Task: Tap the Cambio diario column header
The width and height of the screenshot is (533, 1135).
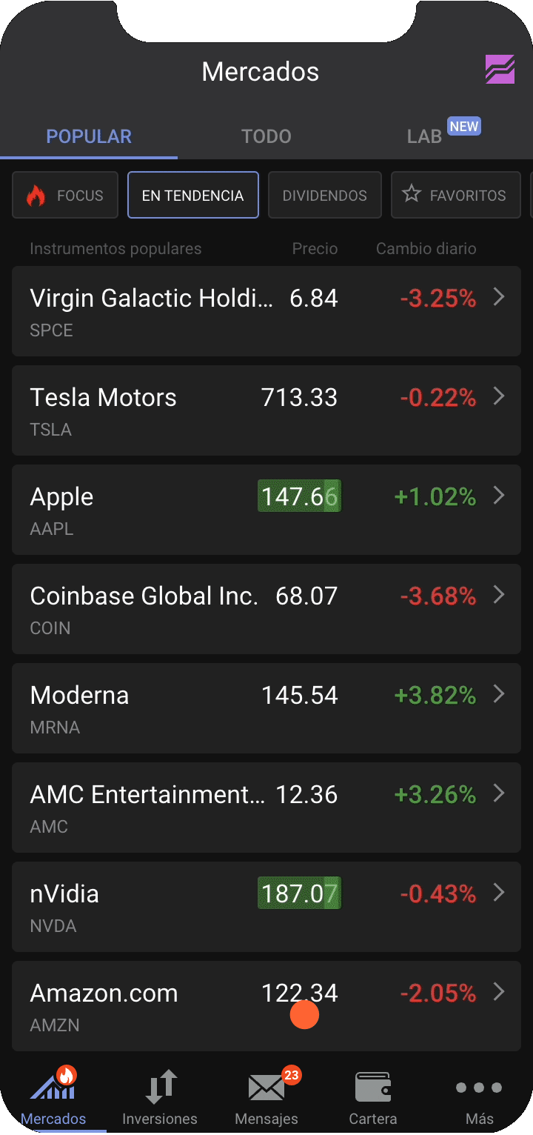Action: [x=426, y=249]
